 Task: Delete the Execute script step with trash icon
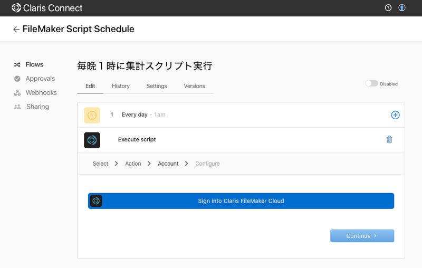click(x=389, y=139)
